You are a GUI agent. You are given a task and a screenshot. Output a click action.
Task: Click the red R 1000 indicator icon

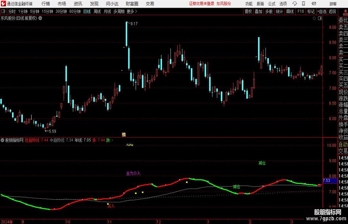[x=345, y=13]
